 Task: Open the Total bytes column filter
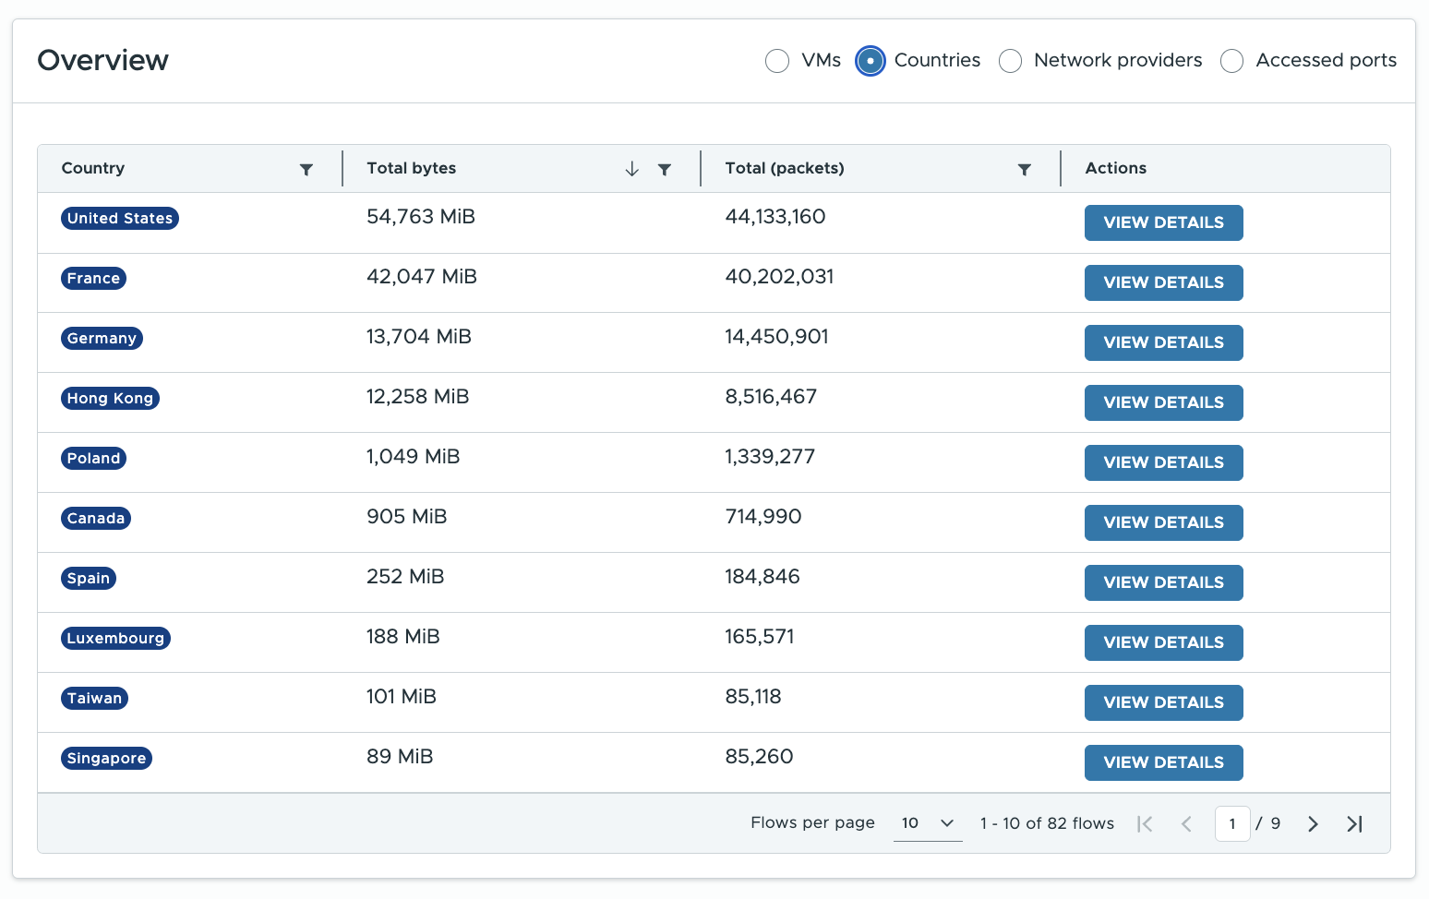click(x=665, y=169)
